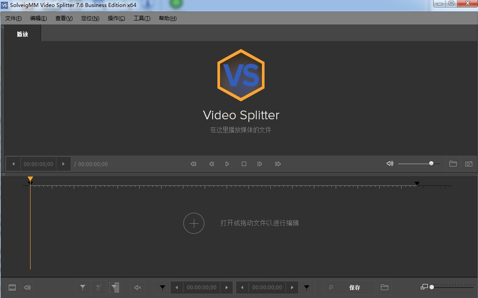The image size is (478, 298).
Task: Click the remove marker icon
Action: pyautogui.click(x=99, y=288)
